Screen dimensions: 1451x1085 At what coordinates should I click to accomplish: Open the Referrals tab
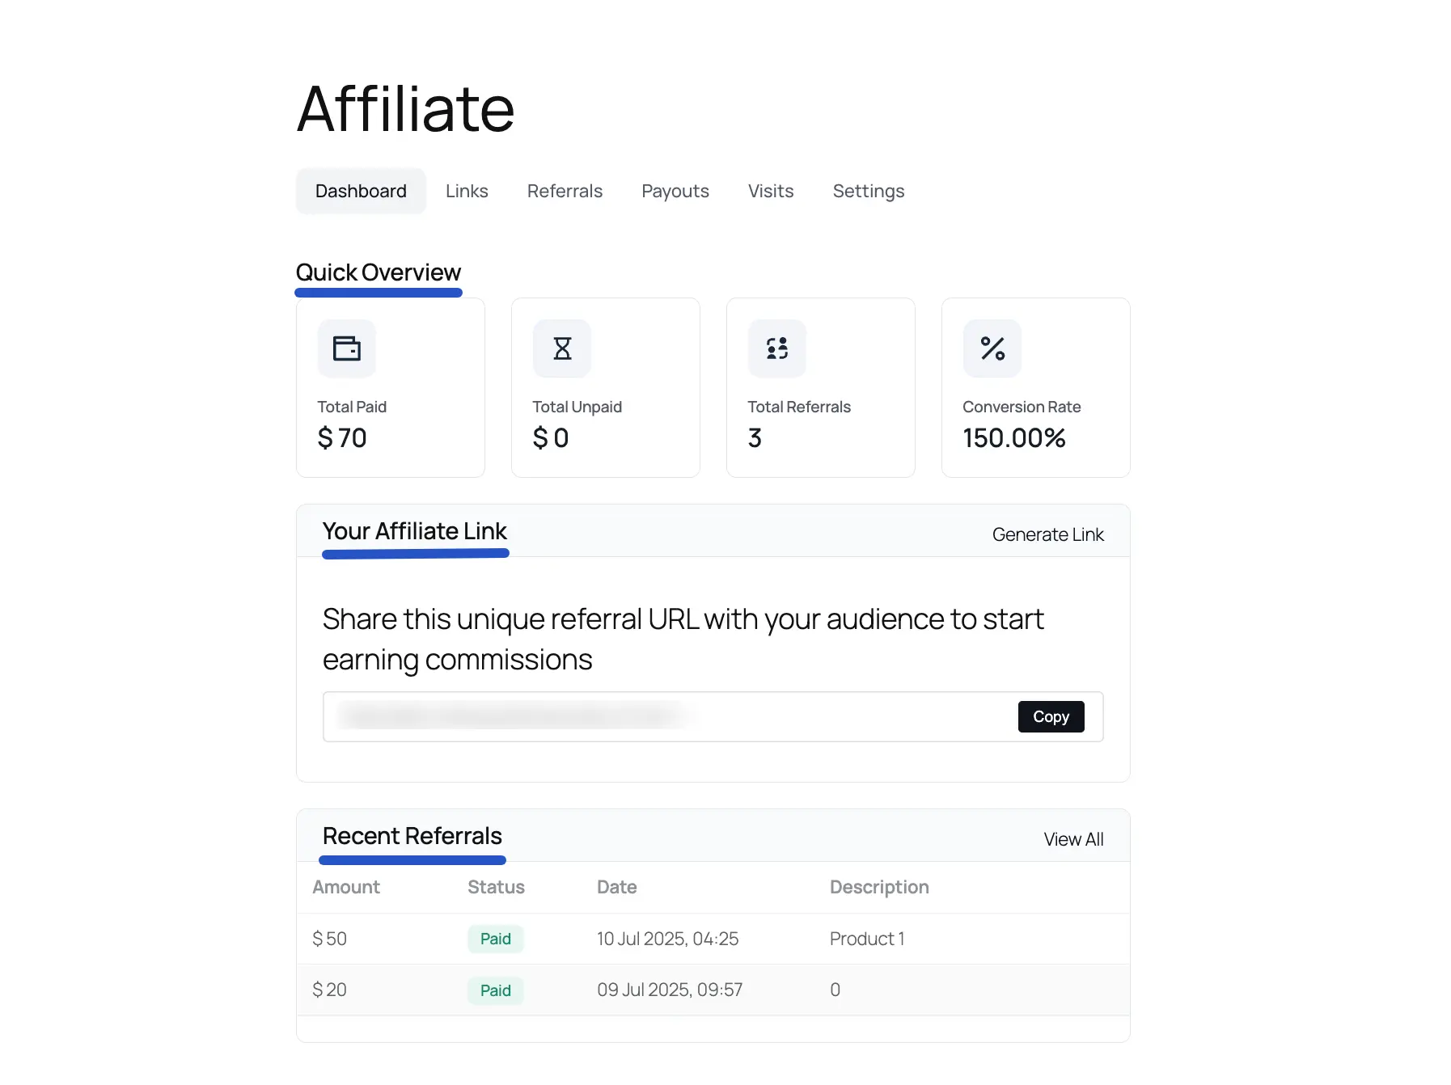pyautogui.click(x=565, y=191)
